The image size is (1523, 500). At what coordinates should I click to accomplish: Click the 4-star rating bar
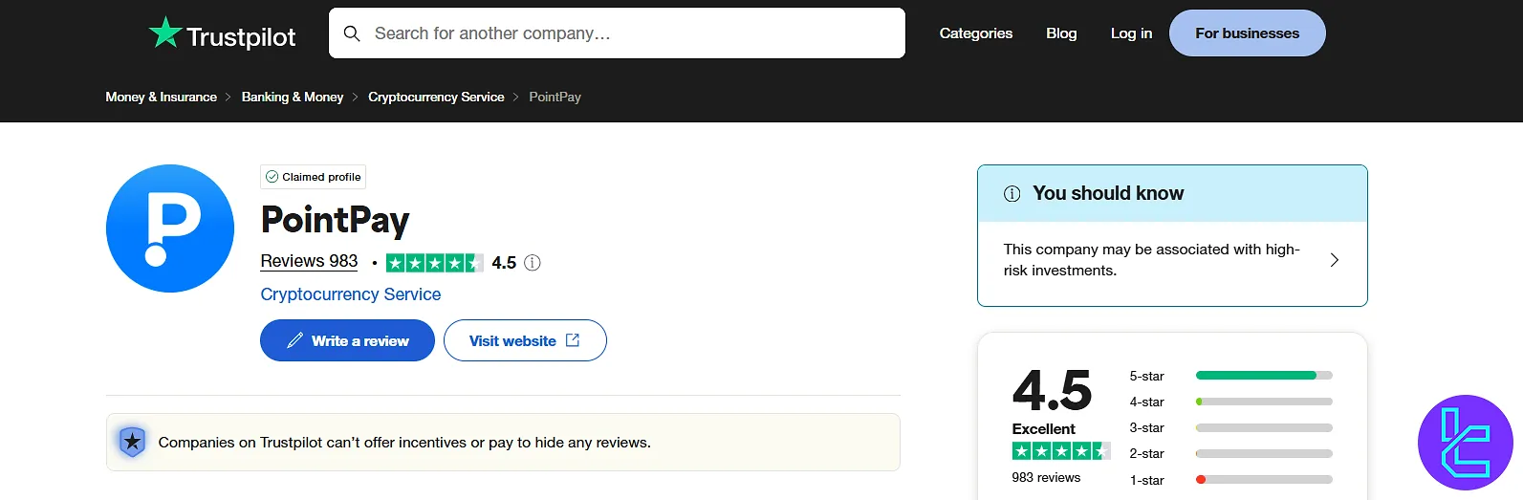coord(1264,402)
